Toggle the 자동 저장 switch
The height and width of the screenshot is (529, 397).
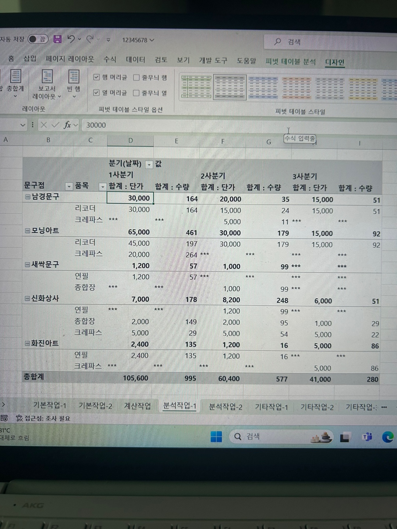(x=38, y=39)
